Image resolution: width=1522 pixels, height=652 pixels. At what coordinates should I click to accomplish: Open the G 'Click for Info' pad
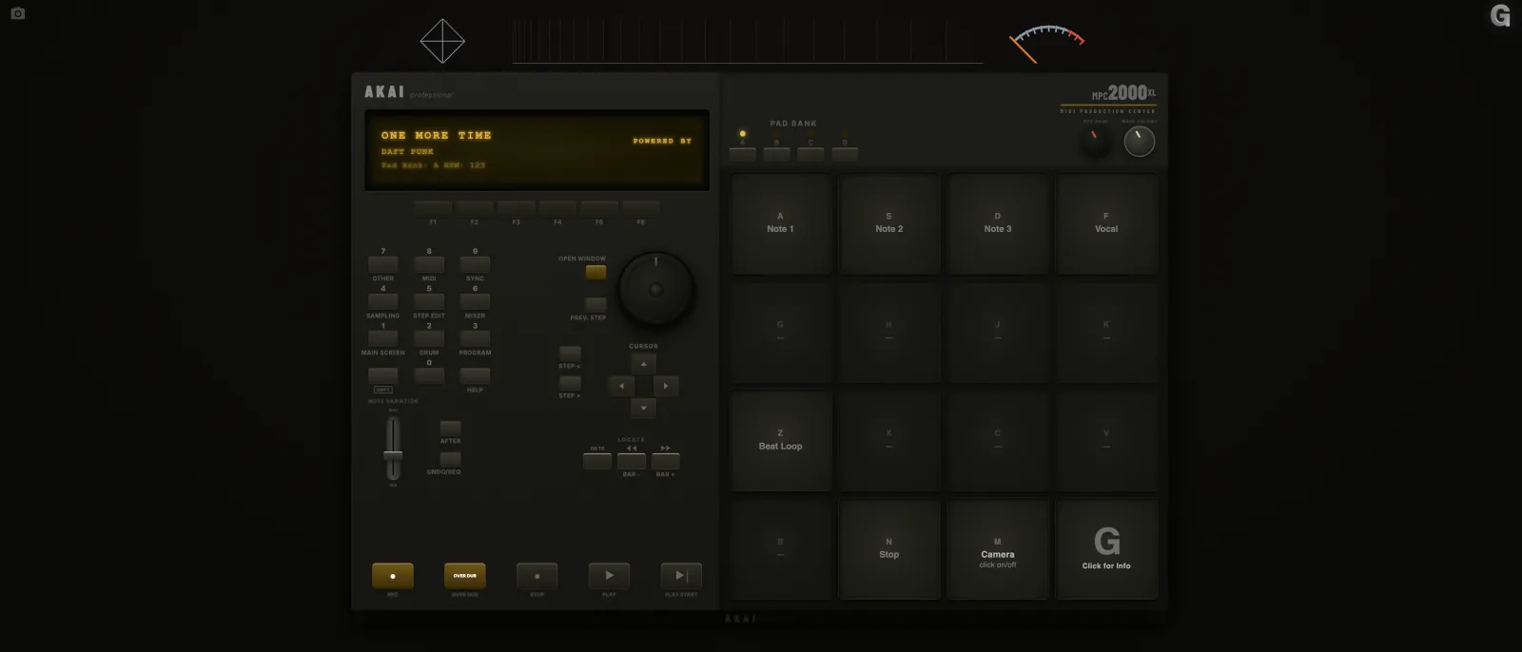[x=1106, y=549]
